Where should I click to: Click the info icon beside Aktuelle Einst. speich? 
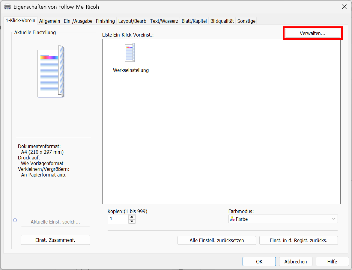[x=15, y=221]
